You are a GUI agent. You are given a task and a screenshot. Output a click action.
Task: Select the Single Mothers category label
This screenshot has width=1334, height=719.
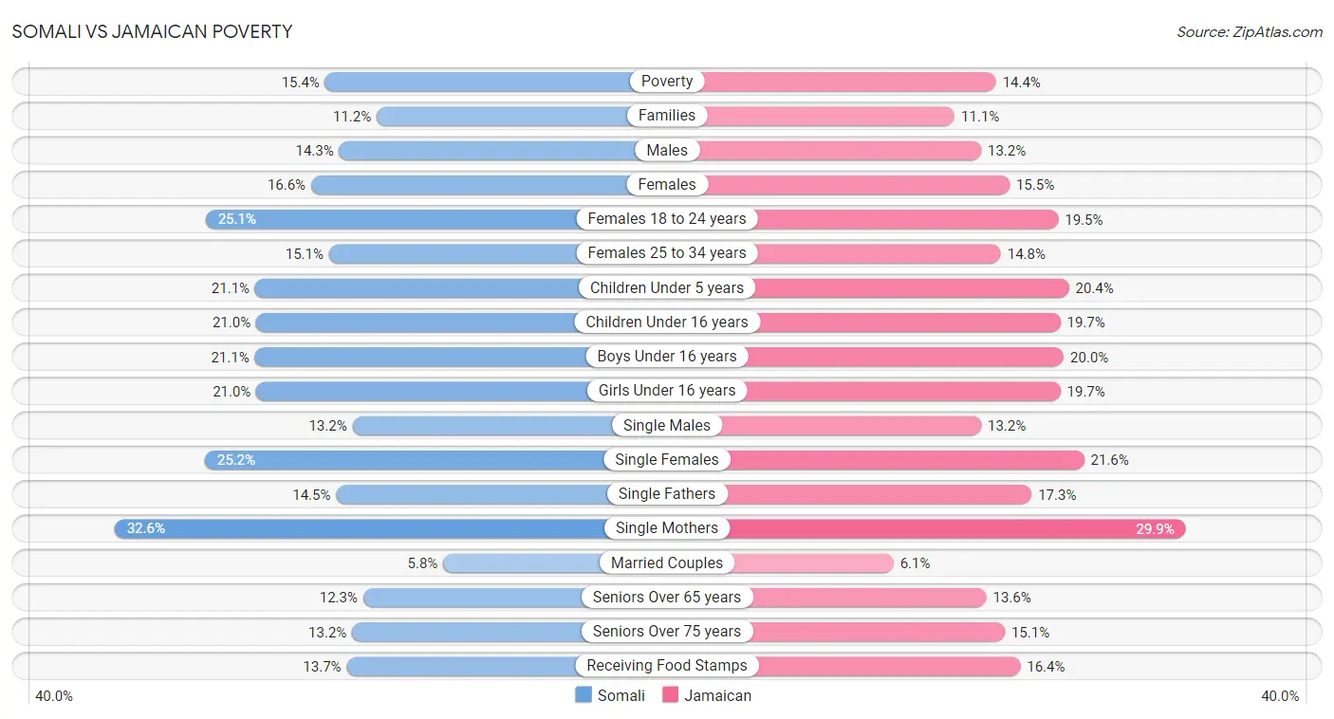click(x=667, y=528)
